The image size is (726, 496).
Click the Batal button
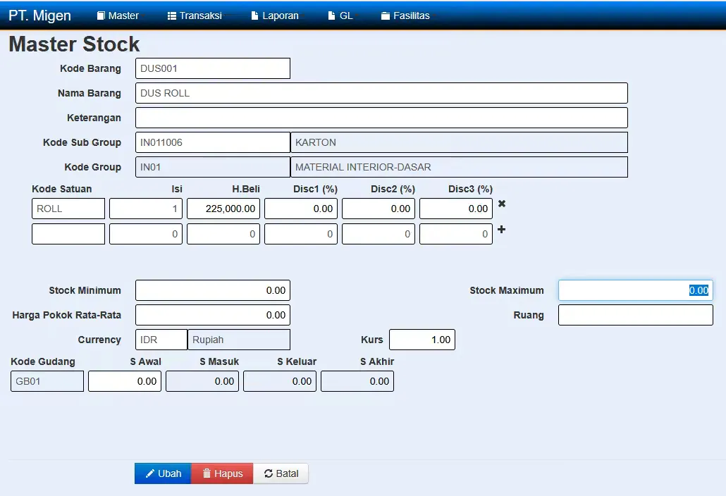click(281, 473)
